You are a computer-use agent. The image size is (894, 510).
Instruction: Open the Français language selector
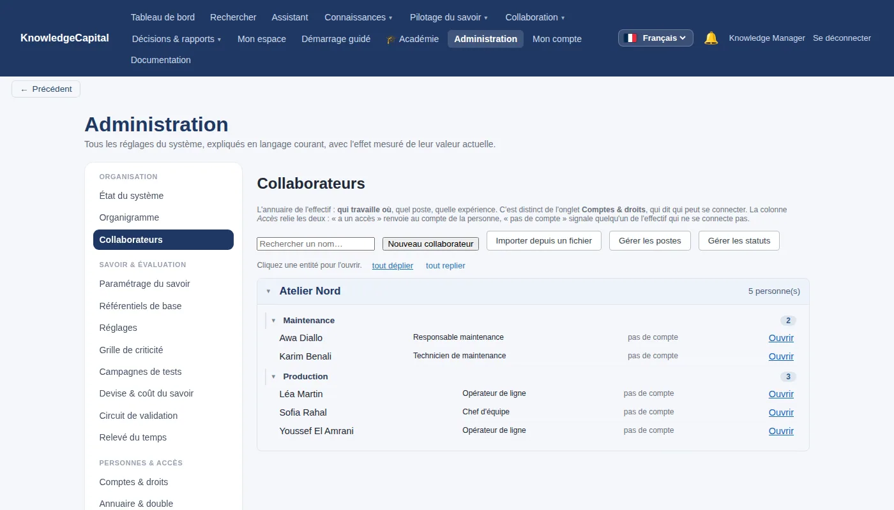click(x=656, y=38)
